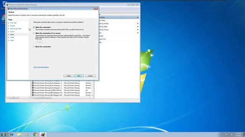The image size is (245, 137).
Task: Click the rules list scroll-down arrow
Action: click(x=93, y=95)
